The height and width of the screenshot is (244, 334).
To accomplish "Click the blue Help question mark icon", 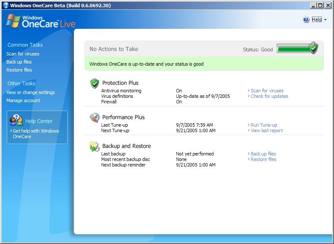I will tap(306, 19).
